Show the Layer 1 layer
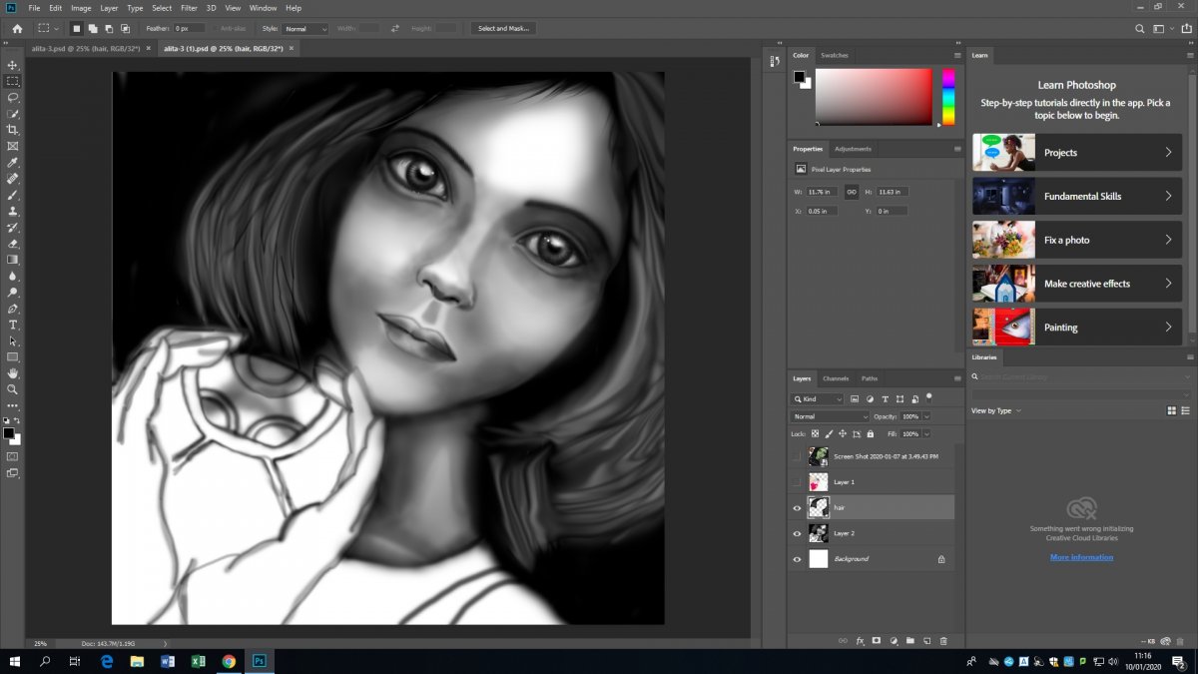1198x674 pixels. pos(797,481)
